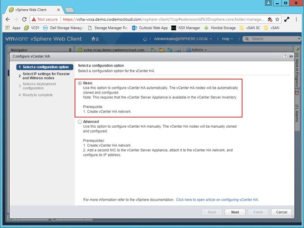The height and width of the screenshot is (228, 304).
Task: Open the Nimble Storage bookmark
Action: pyautogui.click(x=220, y=28)
